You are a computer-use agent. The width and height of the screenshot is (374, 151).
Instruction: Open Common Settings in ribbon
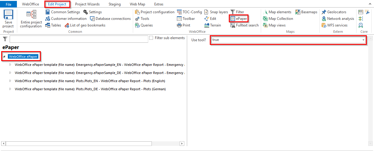pyautogui.click(x=63, y=12)
